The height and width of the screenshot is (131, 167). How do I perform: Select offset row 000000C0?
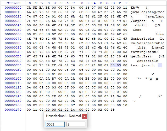(x=13, y=61)
